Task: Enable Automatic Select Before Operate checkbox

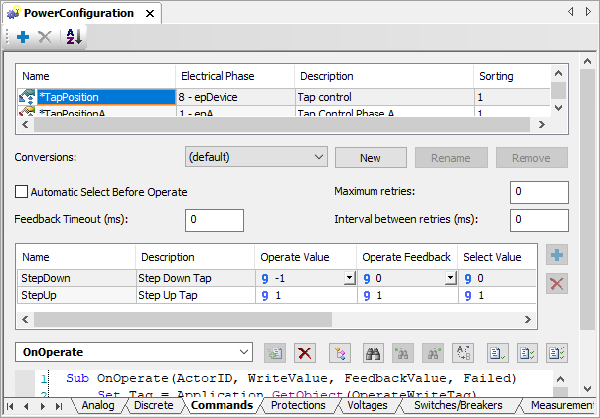Action: pos(21,191)
